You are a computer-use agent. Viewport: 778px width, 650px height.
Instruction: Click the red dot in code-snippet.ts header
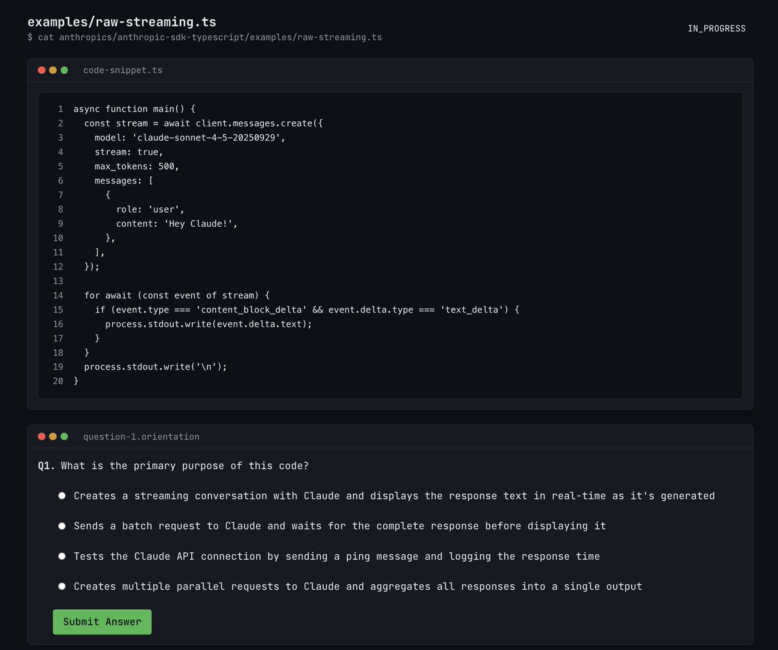(x=42, y=70)
